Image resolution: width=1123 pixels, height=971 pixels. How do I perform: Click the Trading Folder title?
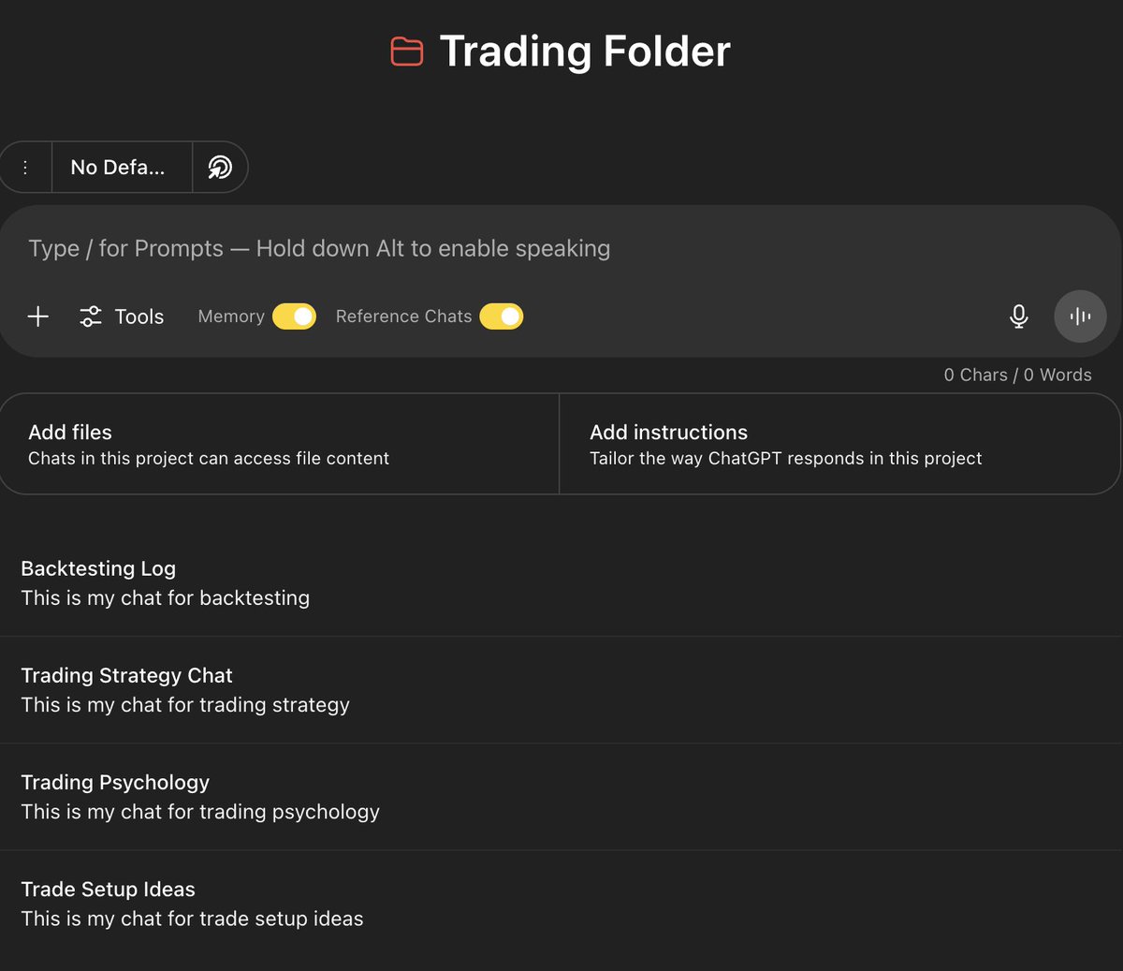pyautogui.click(x=585, y=51)
